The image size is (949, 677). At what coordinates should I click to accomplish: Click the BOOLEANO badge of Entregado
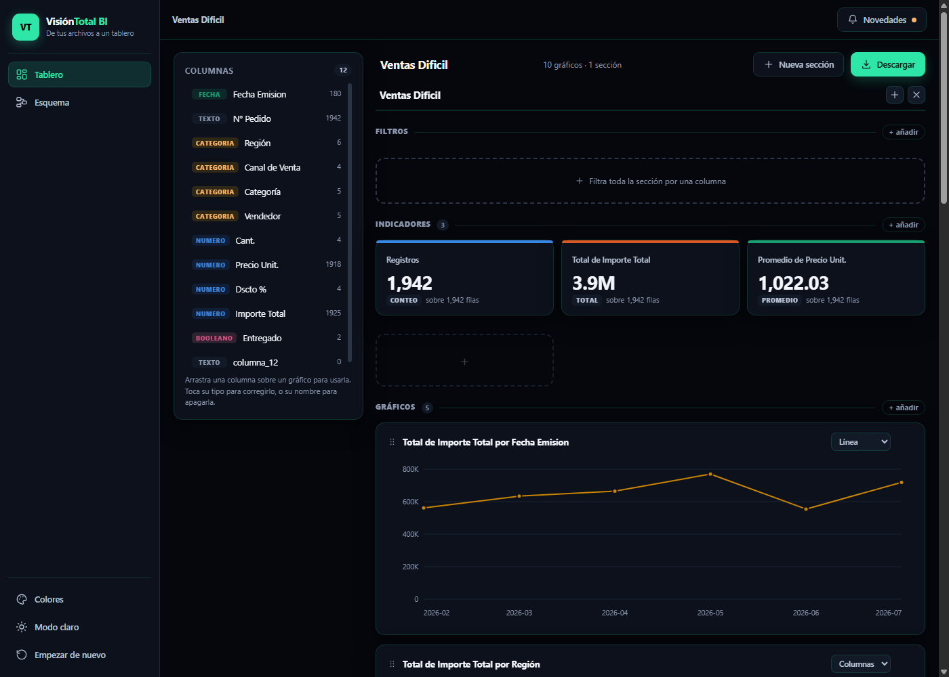click(214, 338)
